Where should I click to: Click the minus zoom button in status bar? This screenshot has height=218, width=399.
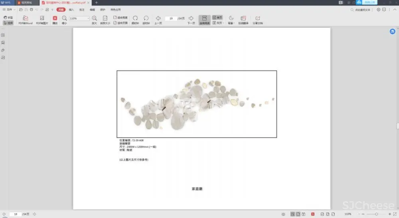[363, 214]
